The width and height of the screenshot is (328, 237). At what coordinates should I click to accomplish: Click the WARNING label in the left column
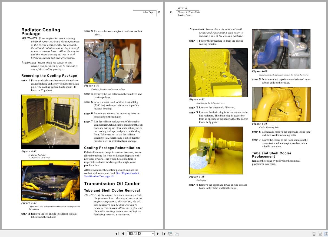[x=29, y=38]
